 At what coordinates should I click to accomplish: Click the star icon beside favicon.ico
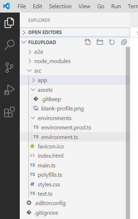click(x=32, y=146)
